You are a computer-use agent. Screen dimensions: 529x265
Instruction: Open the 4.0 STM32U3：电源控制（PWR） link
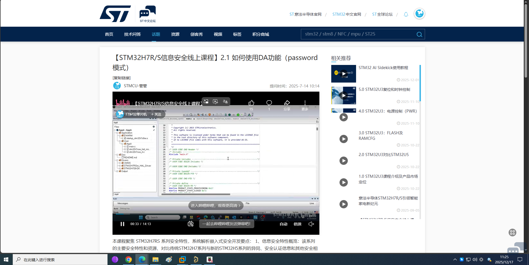point(388,111)
